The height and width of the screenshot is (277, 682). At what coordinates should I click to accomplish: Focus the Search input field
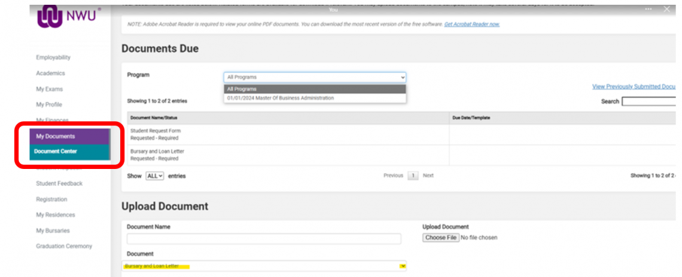tap(648, 101)
